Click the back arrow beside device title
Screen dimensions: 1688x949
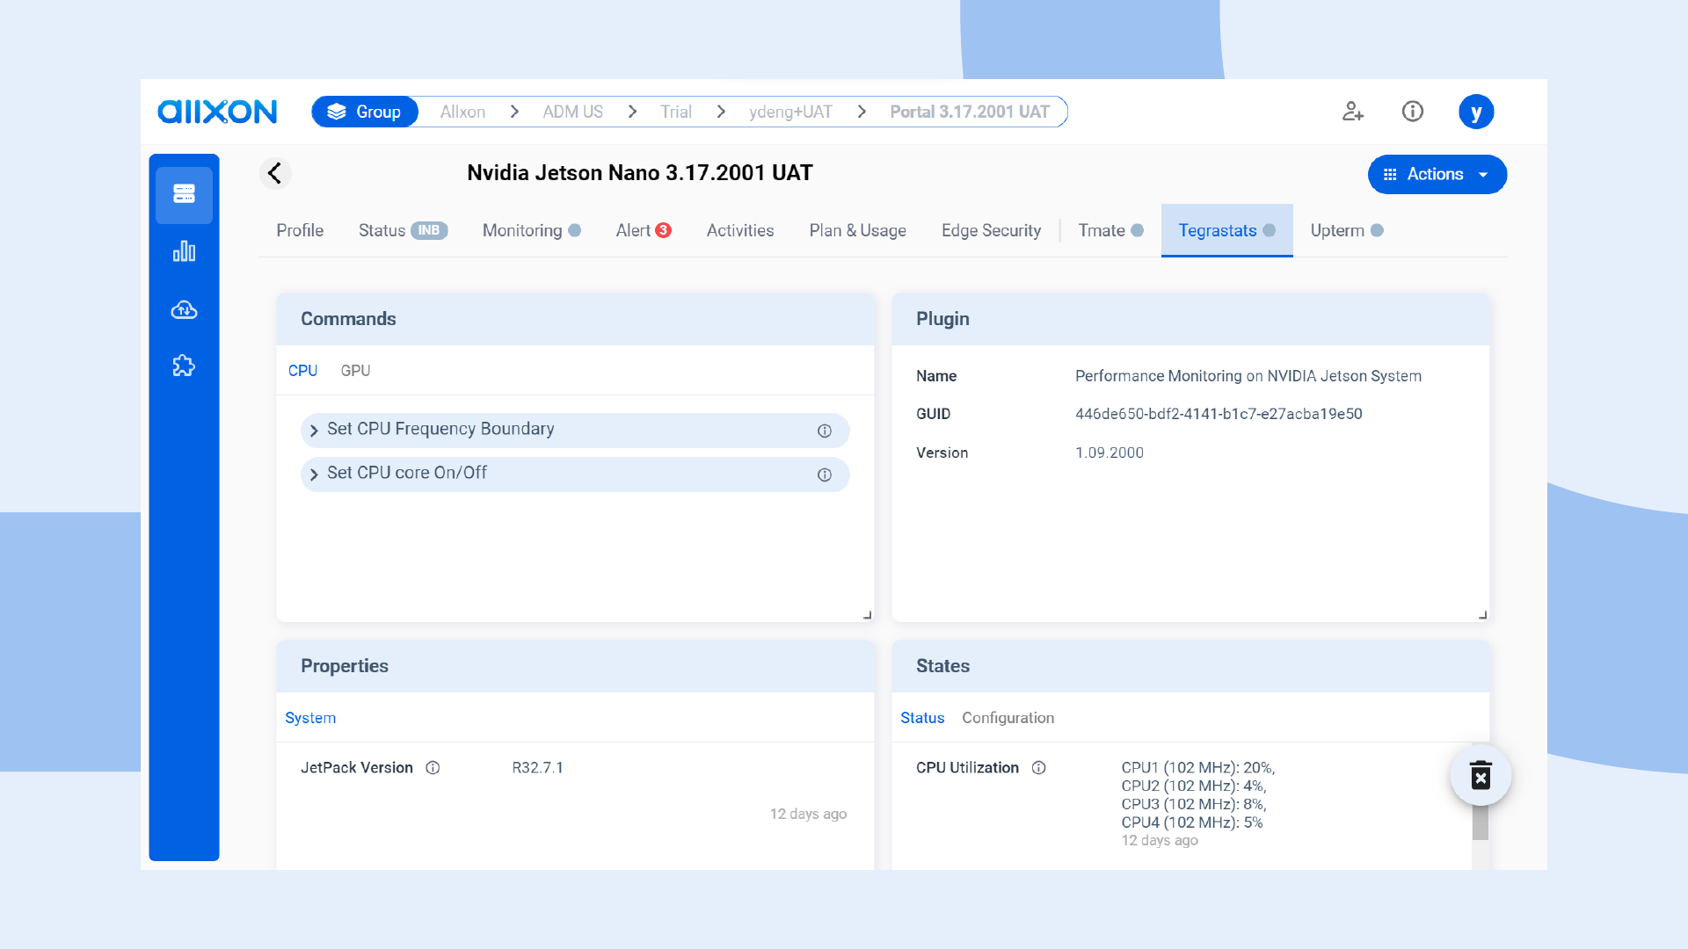click(274, 173)
